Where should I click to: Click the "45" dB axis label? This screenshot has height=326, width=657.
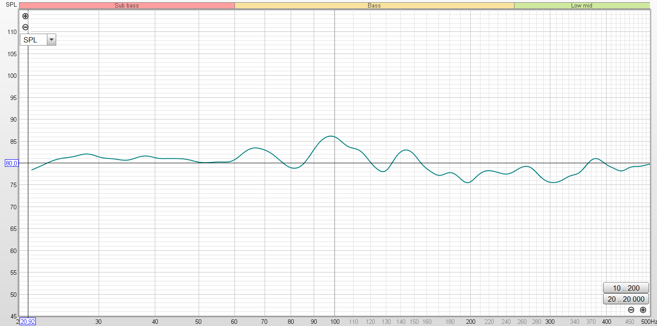click(12, 316)
